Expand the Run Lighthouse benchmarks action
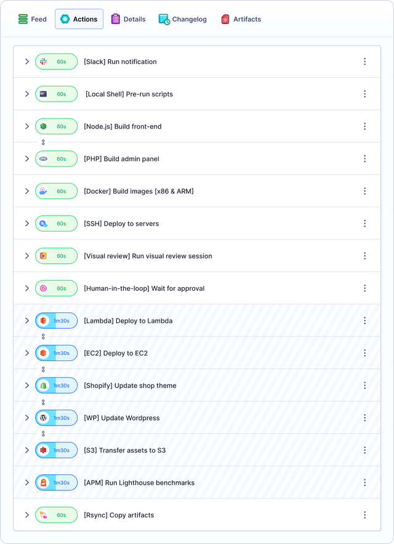 tap(27, 482)
